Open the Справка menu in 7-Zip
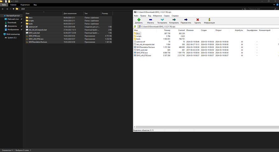The width and height of the screenshot is (279, 152). pos(175,16)
